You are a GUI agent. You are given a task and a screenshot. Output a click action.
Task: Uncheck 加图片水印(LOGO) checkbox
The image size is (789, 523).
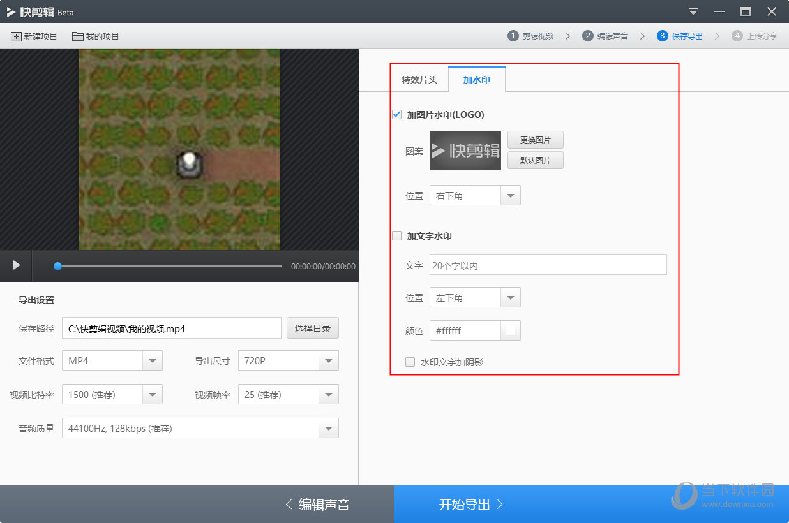coord(397,115)
